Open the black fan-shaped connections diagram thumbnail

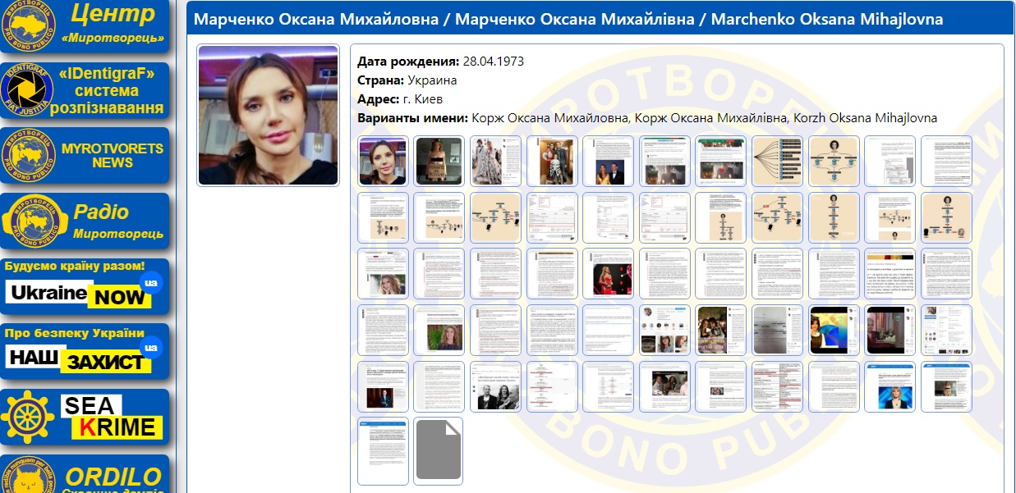[x=777, y=161]
